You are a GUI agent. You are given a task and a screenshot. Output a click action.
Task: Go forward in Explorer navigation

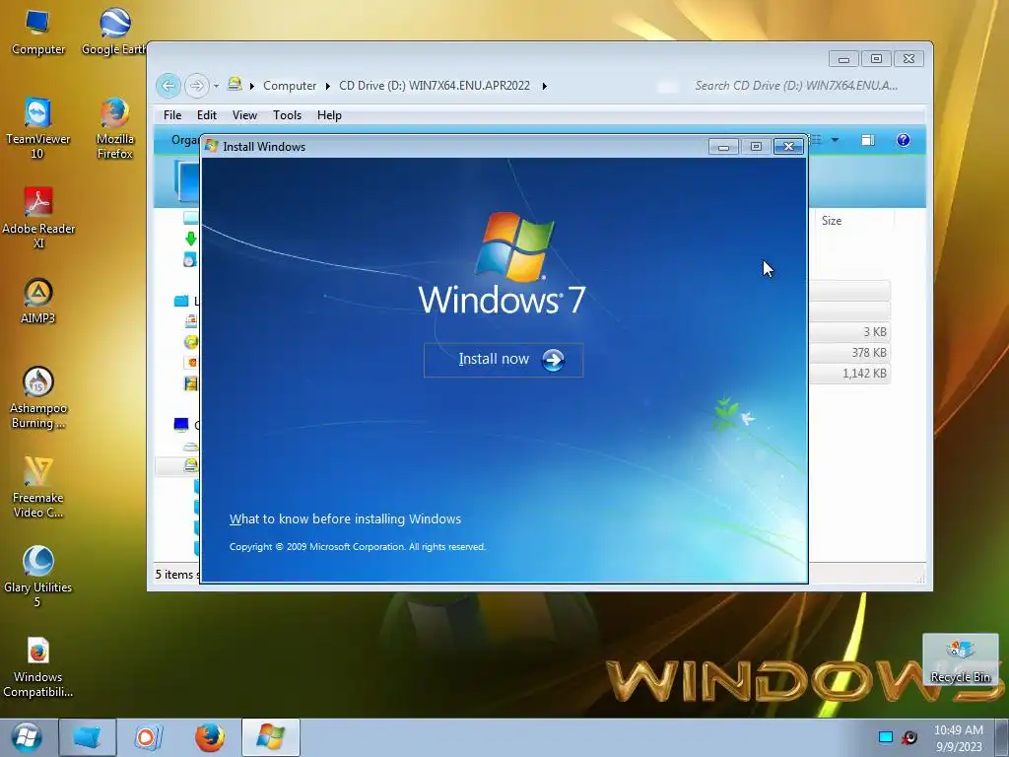coord(197,86)
